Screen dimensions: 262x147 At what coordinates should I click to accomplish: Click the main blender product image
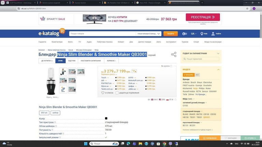(x=51, y=81)
